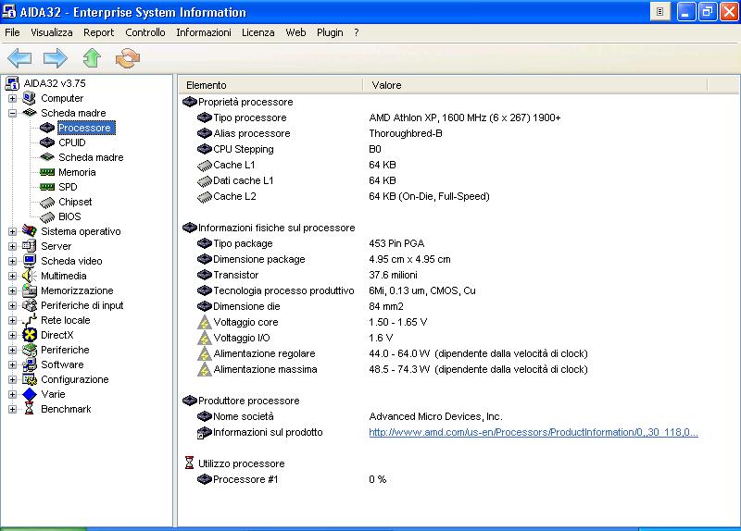Select the Transistor row

click(x=308, y=275)
